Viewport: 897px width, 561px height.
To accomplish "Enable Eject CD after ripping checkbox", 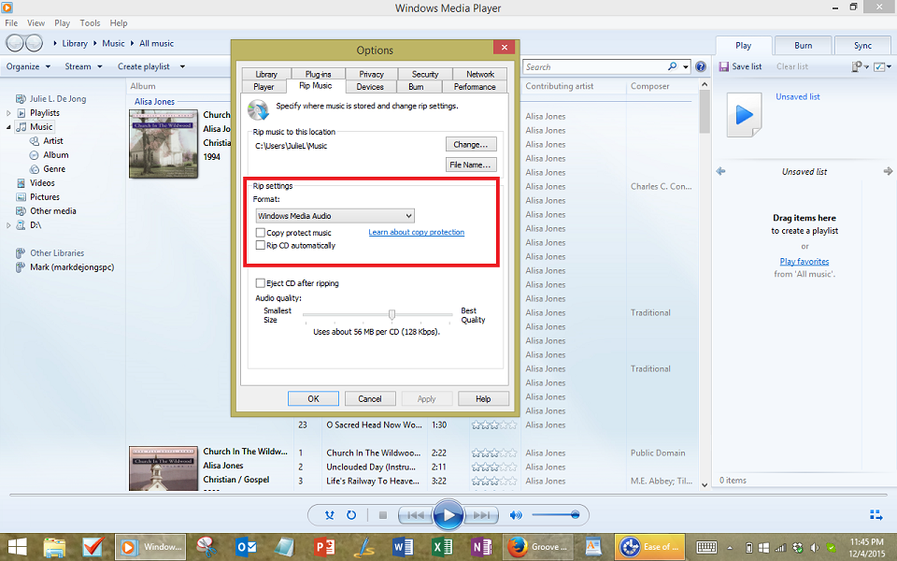I will 261,282.
